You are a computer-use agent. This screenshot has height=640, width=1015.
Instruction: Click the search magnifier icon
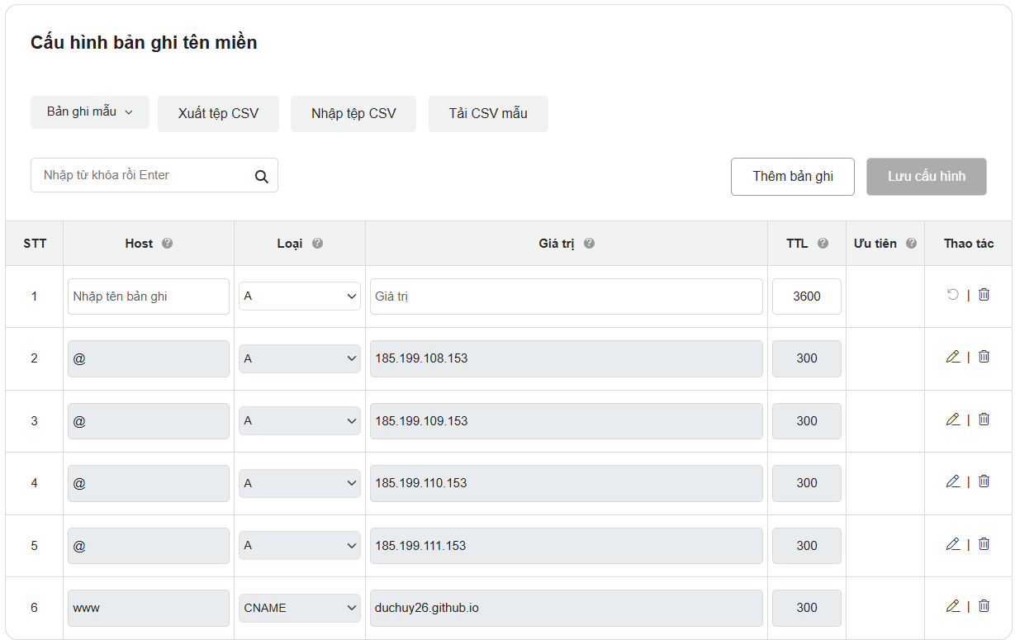[262, 176]
